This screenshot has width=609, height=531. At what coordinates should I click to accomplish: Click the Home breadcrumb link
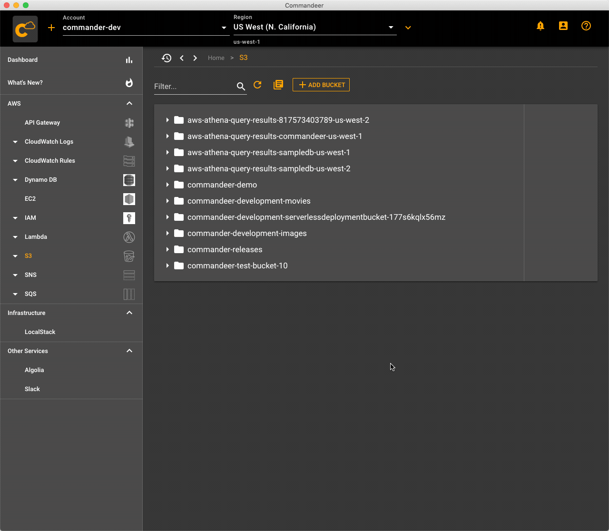[x=216, y=58]
